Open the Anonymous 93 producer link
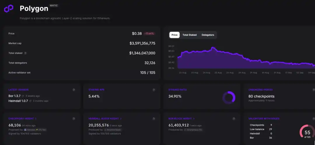Viewport: 315px width, 145px height. tap(193, 130)
